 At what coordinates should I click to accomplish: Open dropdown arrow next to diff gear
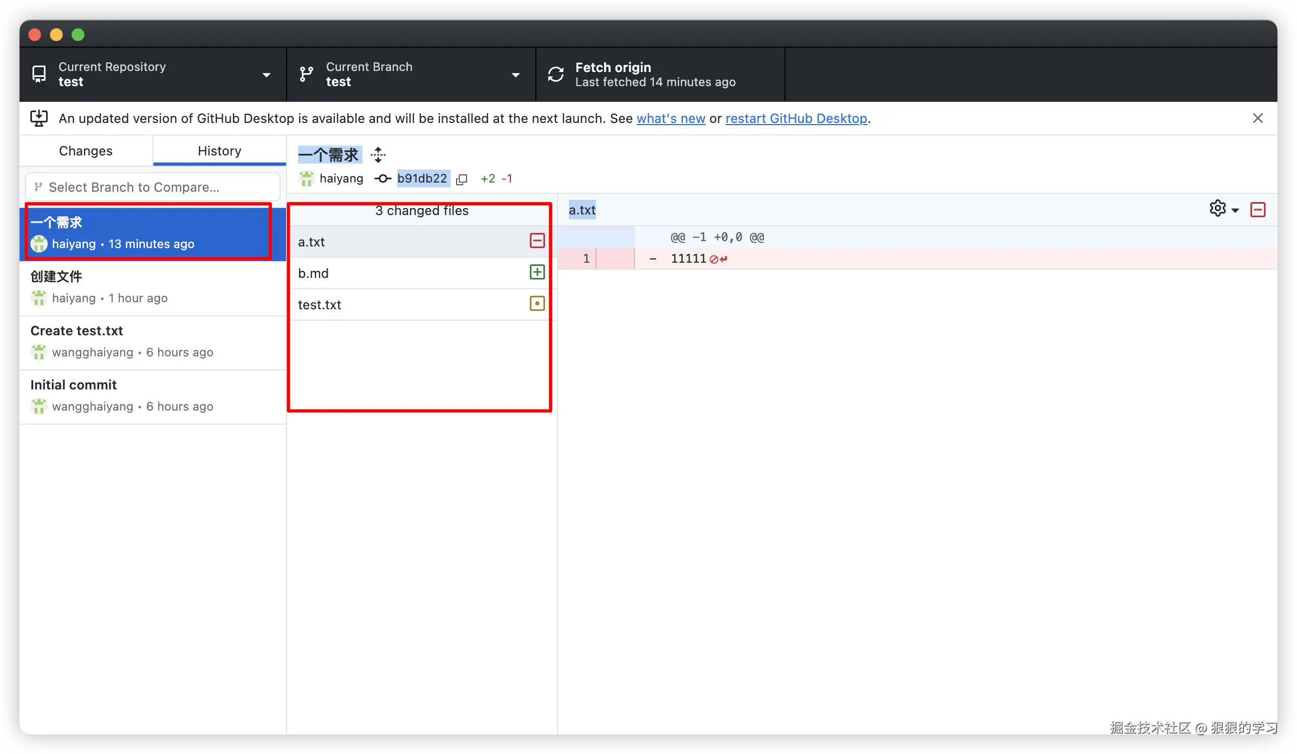tap(1235, 210)
